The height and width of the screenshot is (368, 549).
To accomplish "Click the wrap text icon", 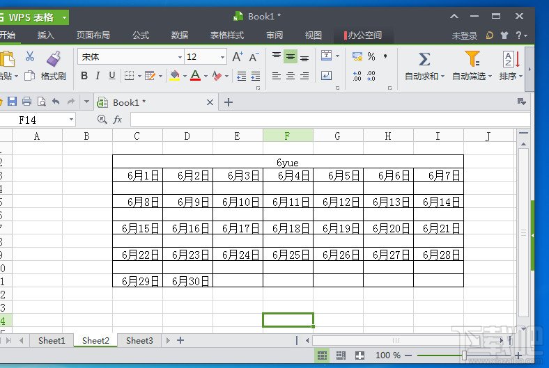I will pos(326,76).
